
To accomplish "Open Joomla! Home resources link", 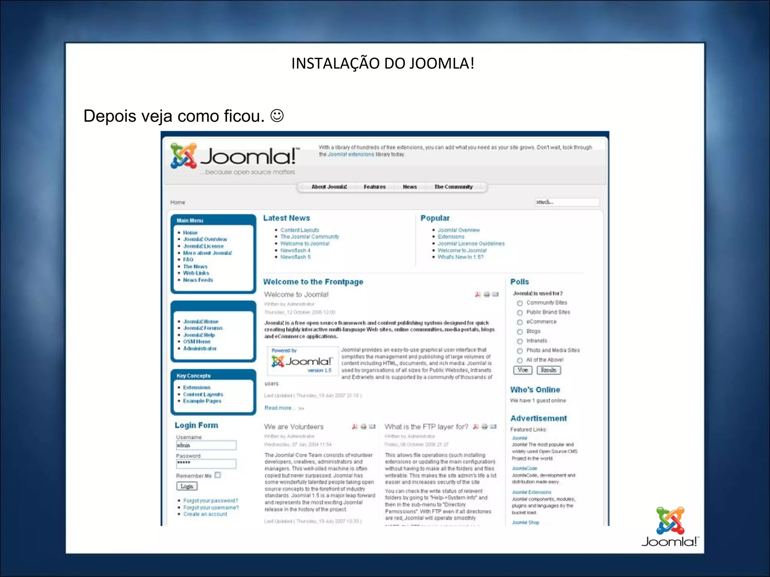I will coord(201,322).
